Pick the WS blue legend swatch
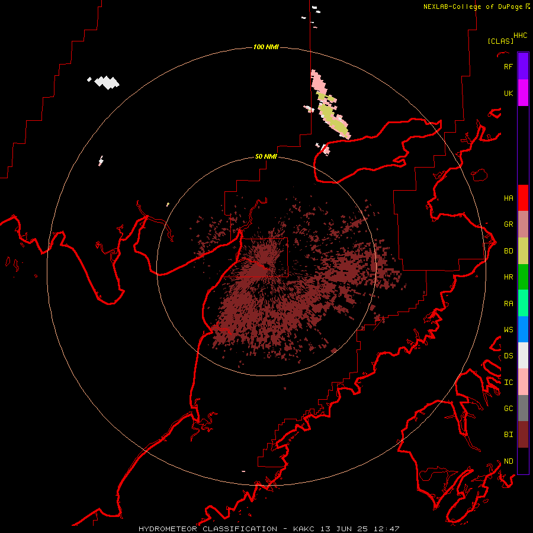 click(523, 329)
